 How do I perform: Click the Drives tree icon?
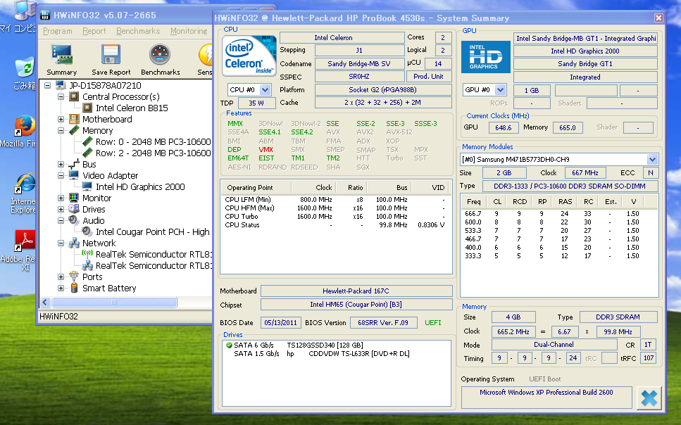click(x=74, y=209)
